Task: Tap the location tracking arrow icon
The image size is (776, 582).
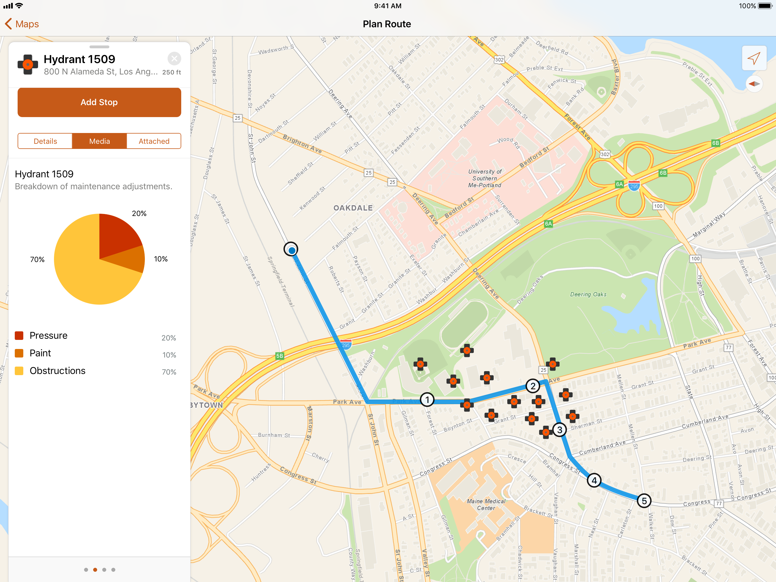Action: (754, 58)
